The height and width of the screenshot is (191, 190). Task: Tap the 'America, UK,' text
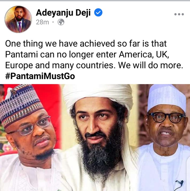[x=144, y=54]
